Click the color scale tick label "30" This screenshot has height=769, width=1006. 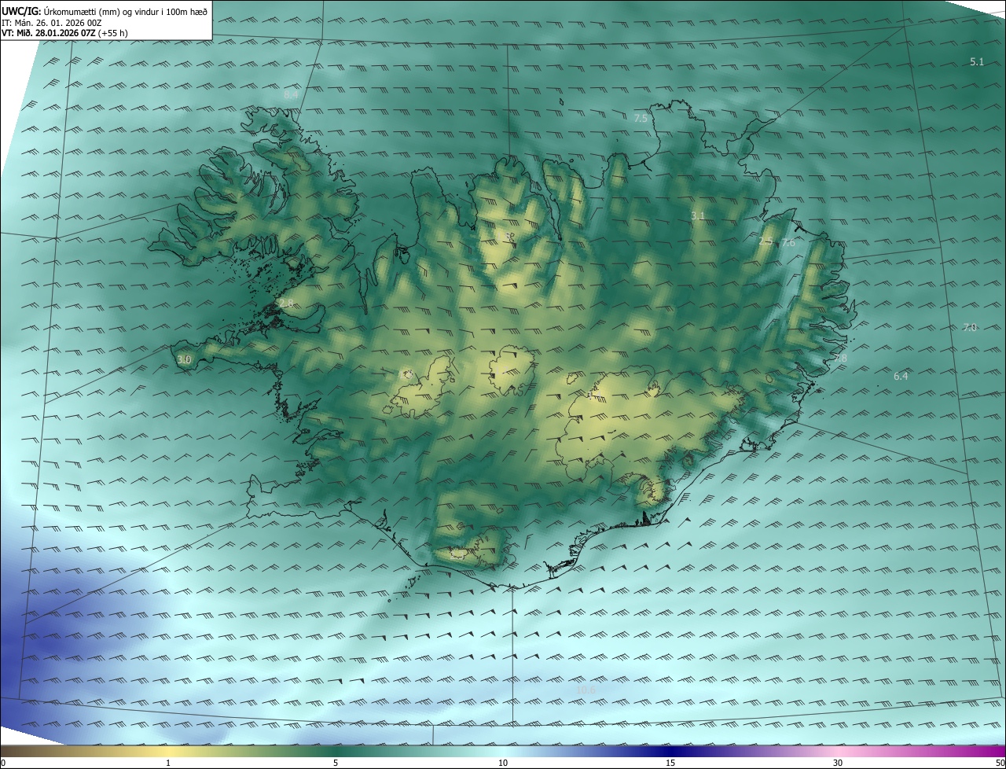(838, 763)
